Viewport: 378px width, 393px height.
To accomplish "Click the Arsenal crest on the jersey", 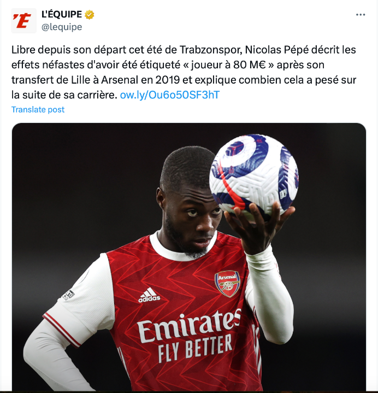I will (227, 284).
